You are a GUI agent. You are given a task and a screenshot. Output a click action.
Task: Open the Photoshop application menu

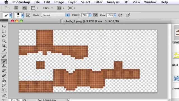click(x=21, y=2)
